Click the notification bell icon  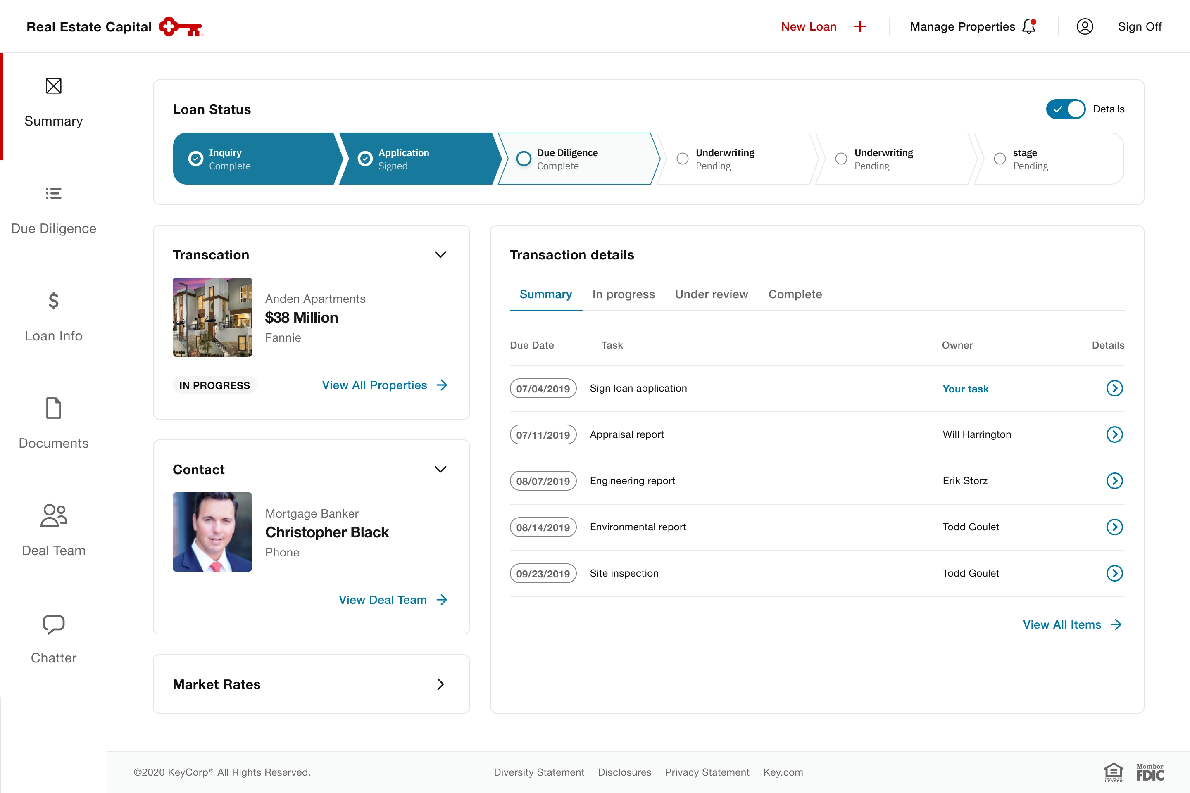[1029, 26]
